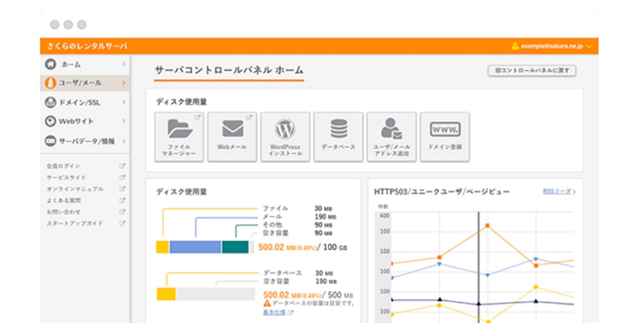Screen dimensions: 617x323
Task: Select the Webサイト menu item
Action: point(77,121)
